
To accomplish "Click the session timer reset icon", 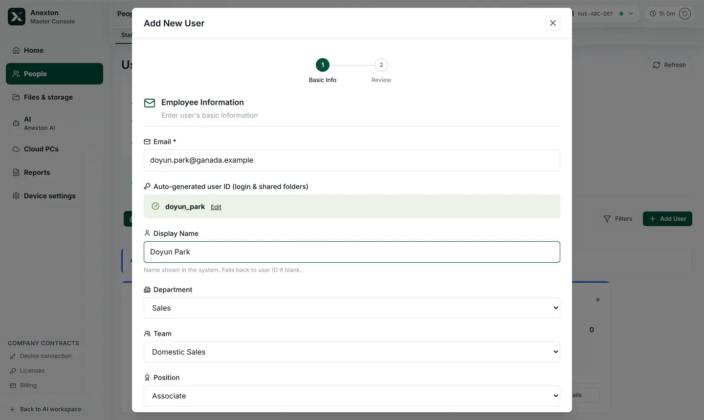I will coord(685,14).
